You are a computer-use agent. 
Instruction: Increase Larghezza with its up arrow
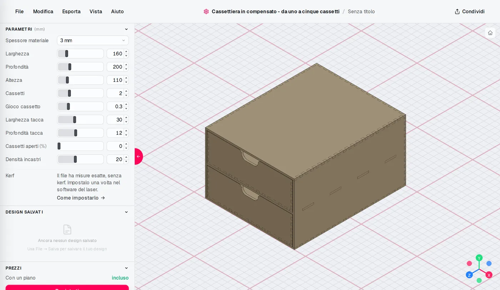click(x=126, y=51)
